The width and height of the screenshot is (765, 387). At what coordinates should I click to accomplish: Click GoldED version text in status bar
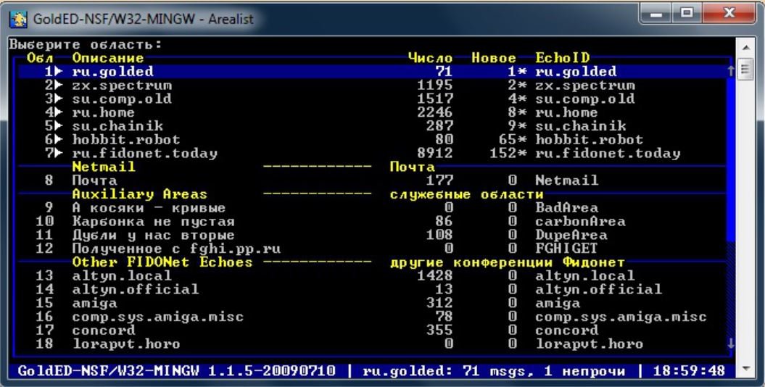(x=177, y=371)
